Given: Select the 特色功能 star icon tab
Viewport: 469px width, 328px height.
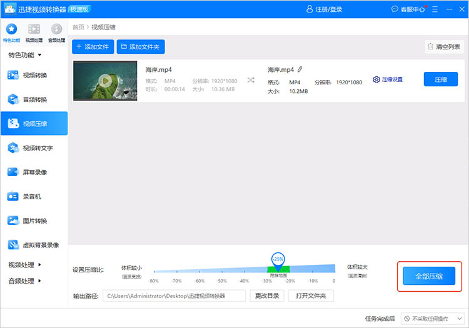Looking at the screenshot, I should [11, 33].
